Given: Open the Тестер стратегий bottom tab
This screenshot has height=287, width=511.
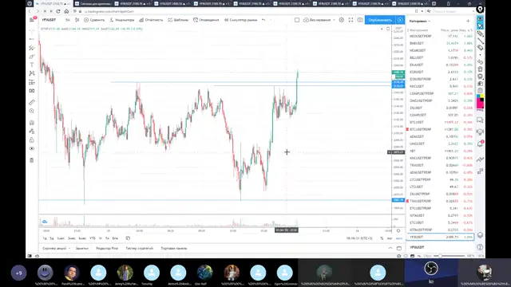Looking at the screenshot, I should pos(140,248).
